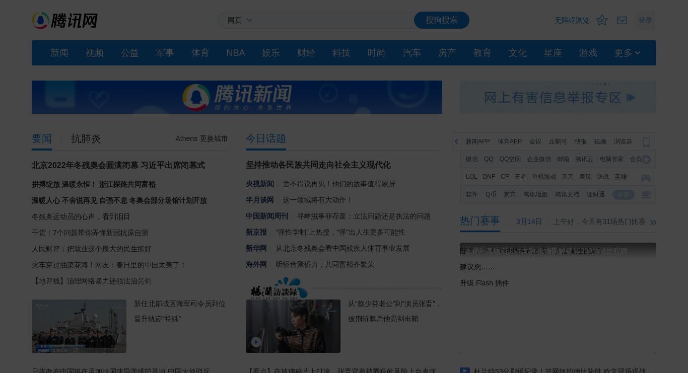The height and width of the screenshot is (373, 688).
Task: Click the star badge category icon
Action: [646, 160]
